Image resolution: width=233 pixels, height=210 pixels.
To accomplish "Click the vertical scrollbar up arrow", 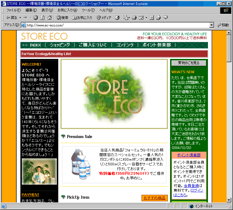I will coord(229,33).
